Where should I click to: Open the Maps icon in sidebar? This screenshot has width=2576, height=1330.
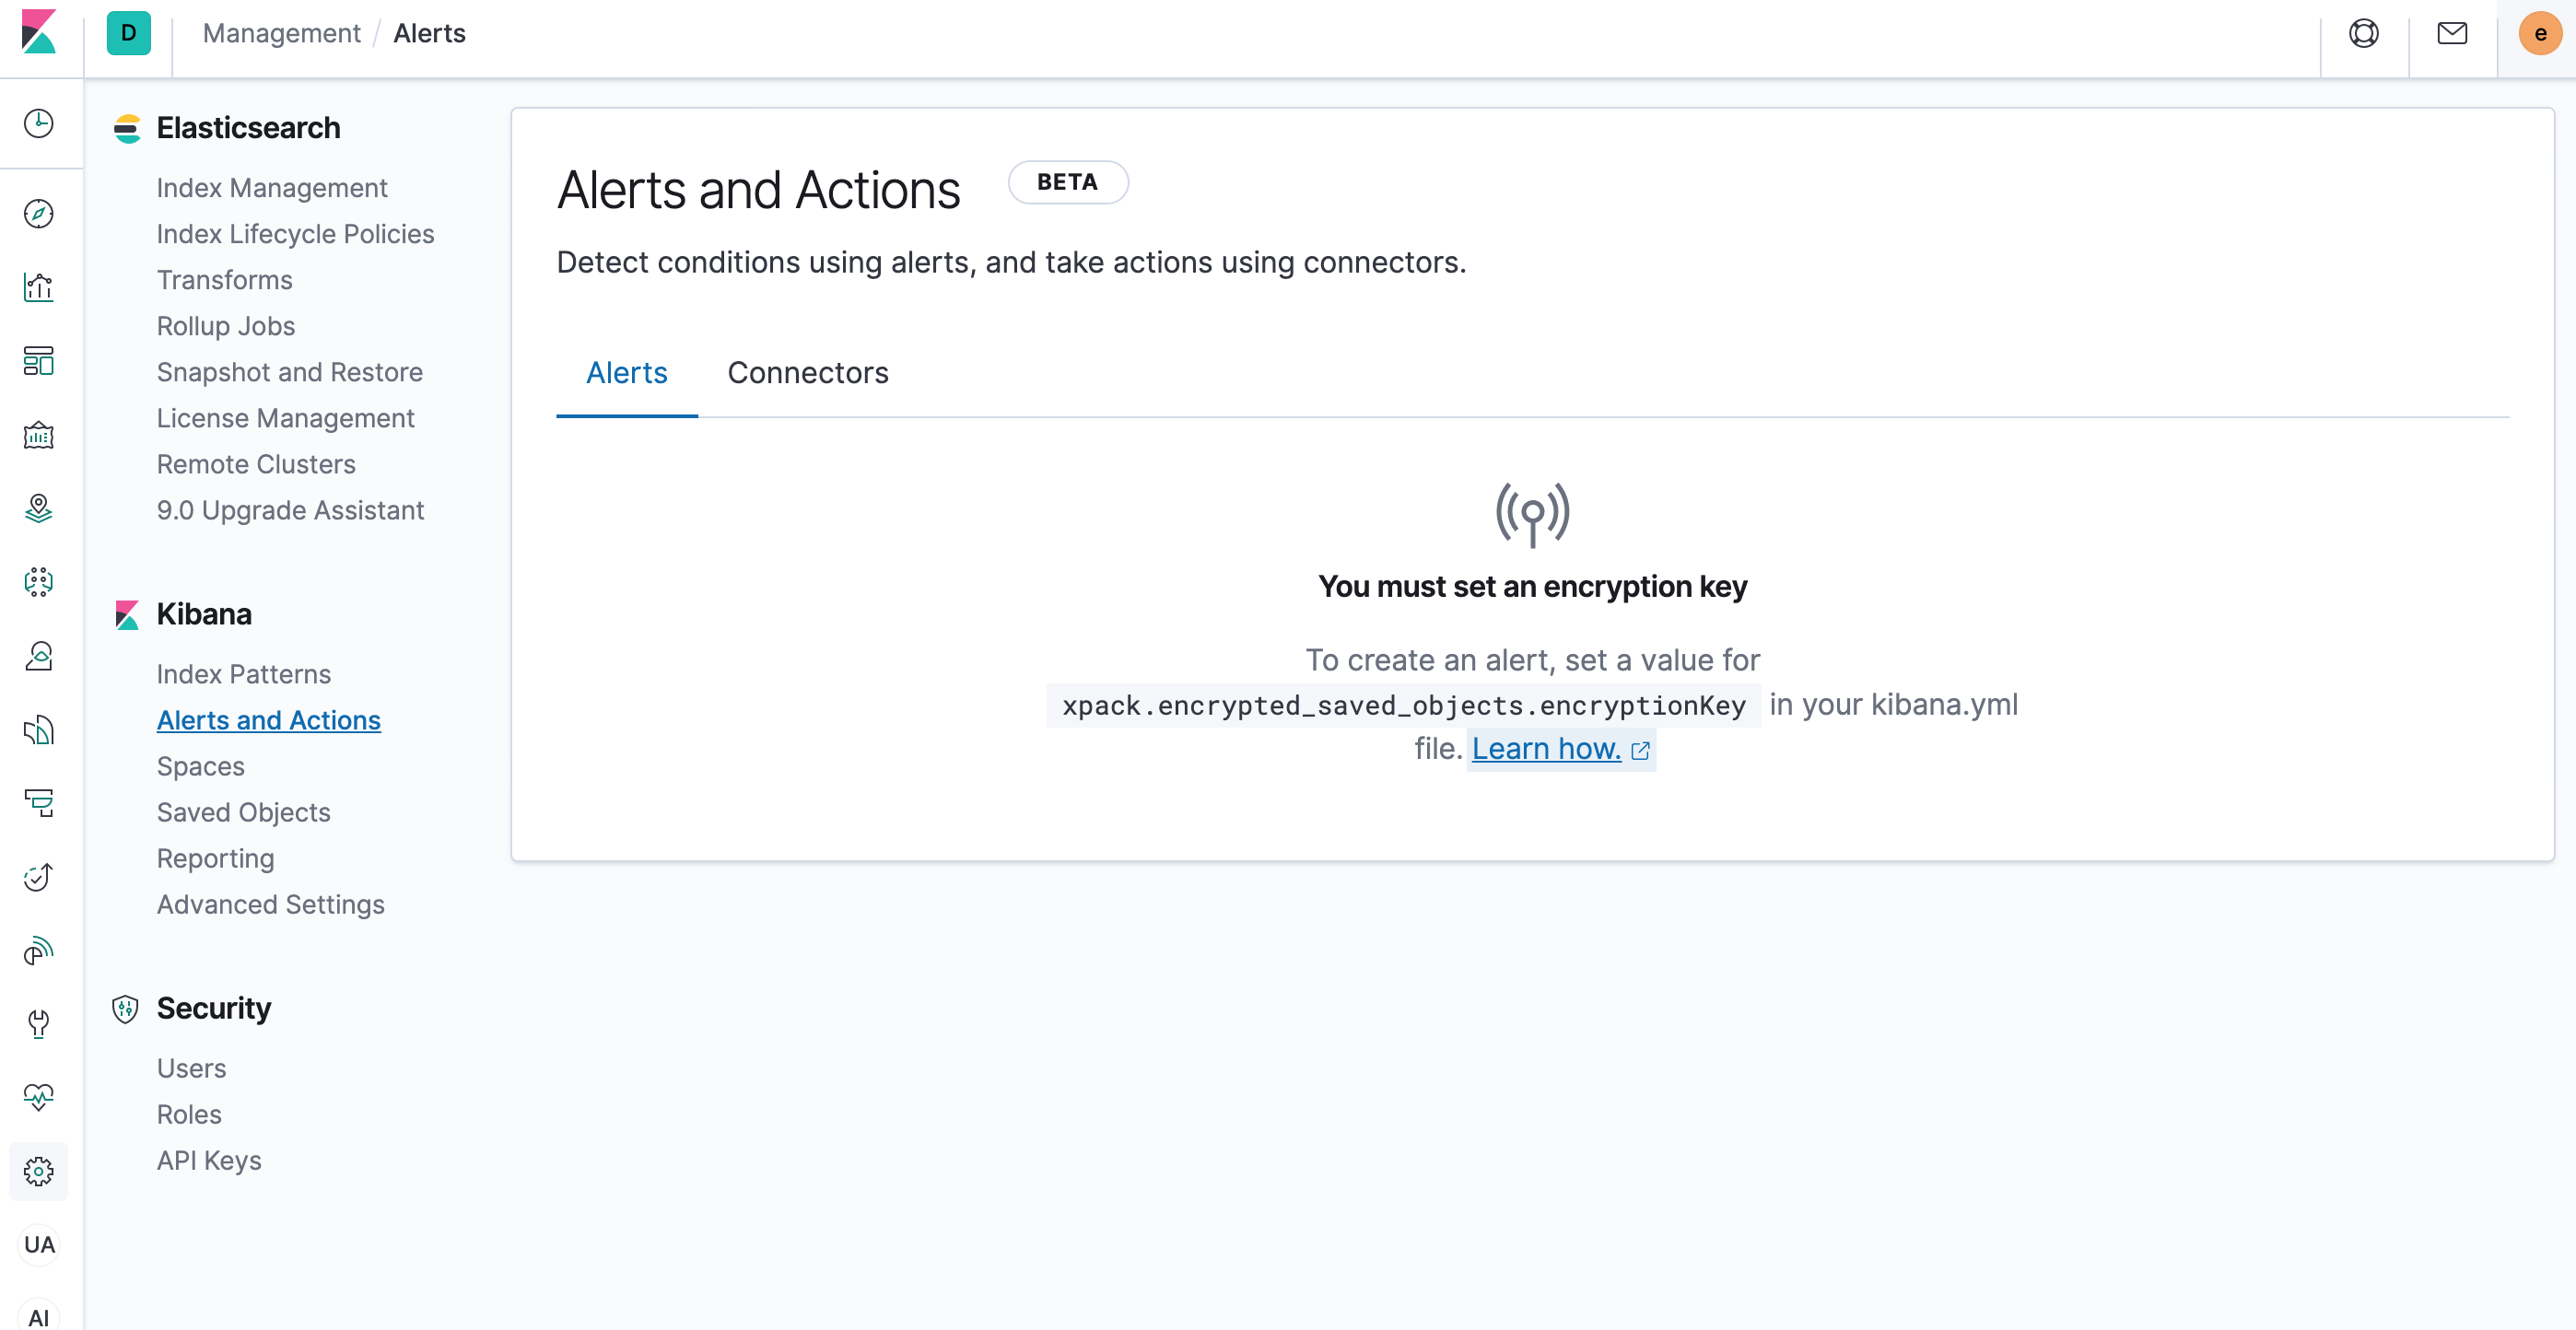coord(38,509)
